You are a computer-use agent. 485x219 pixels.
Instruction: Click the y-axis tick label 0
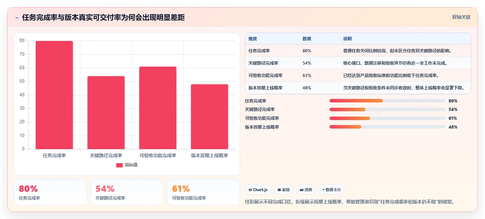(x=23, y=149)
